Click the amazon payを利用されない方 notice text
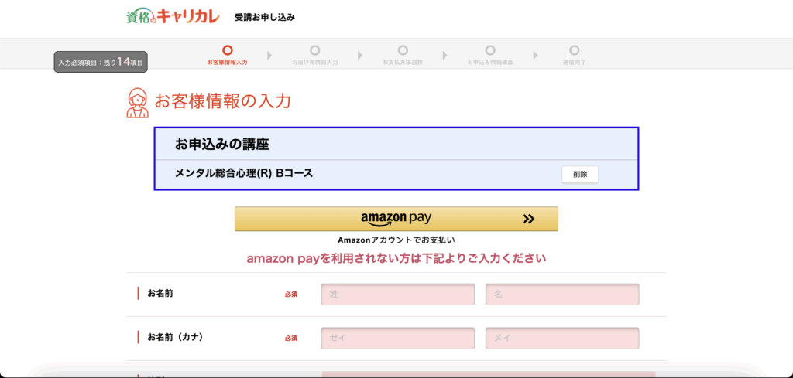 tap(396, 259)
